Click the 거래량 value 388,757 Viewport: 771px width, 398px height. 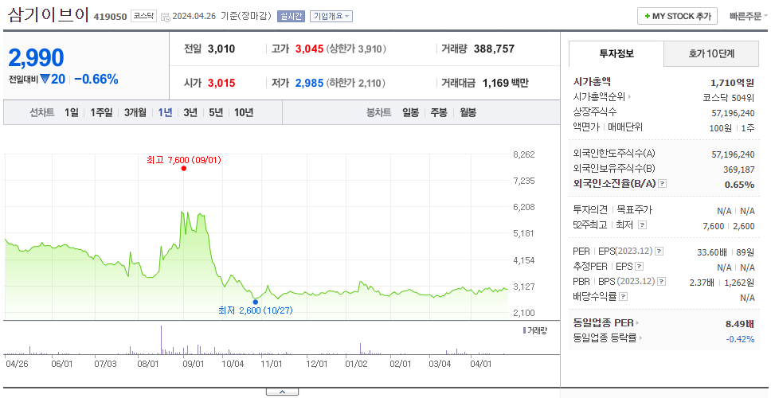click(x=494, y=49)
